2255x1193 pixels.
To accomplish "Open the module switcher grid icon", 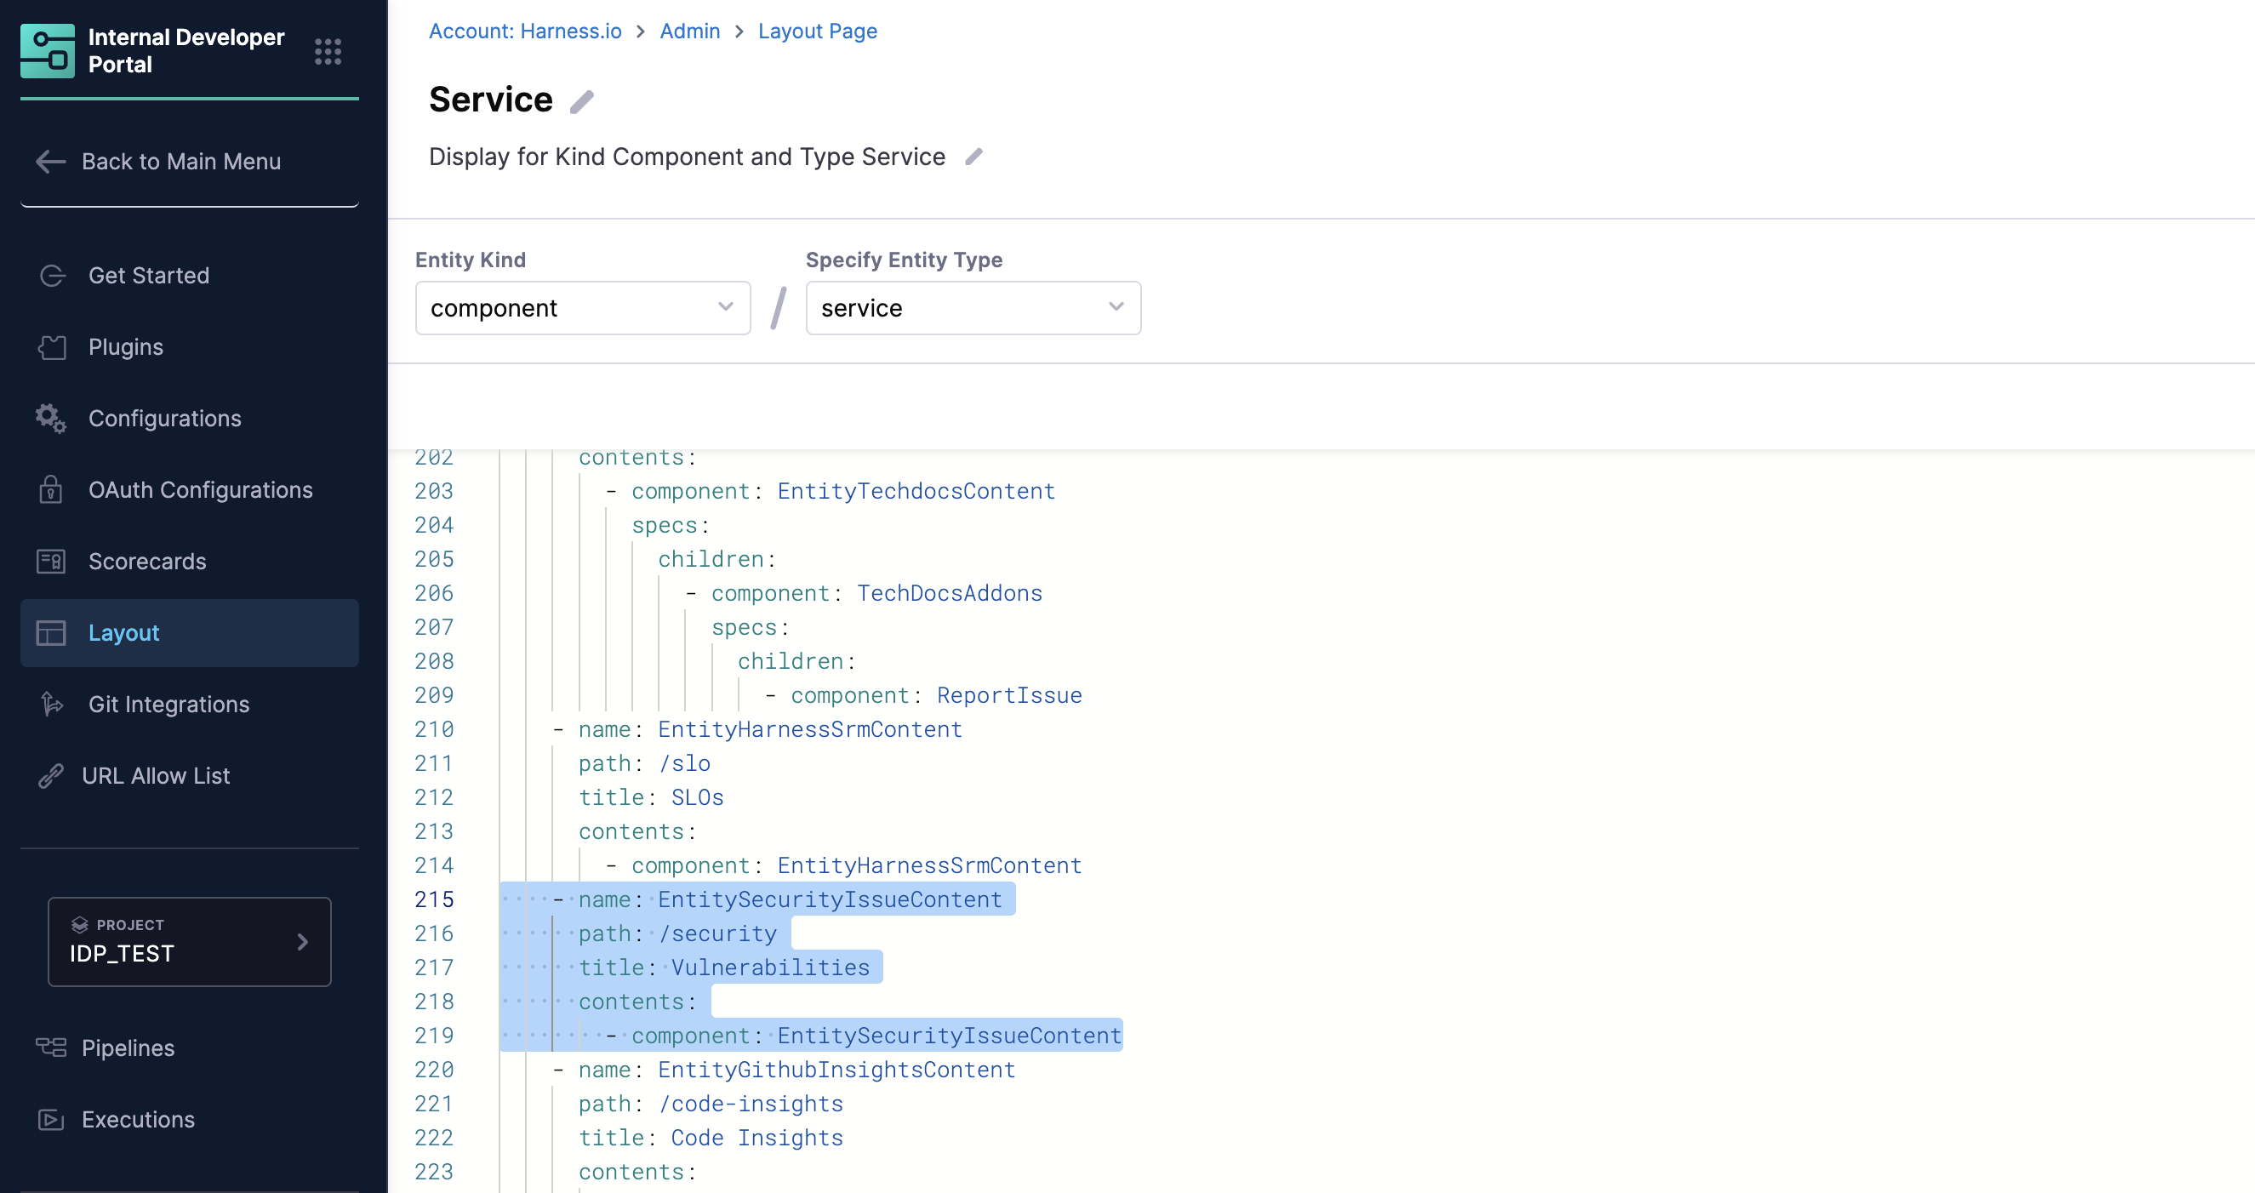I will tap(328, 52).
